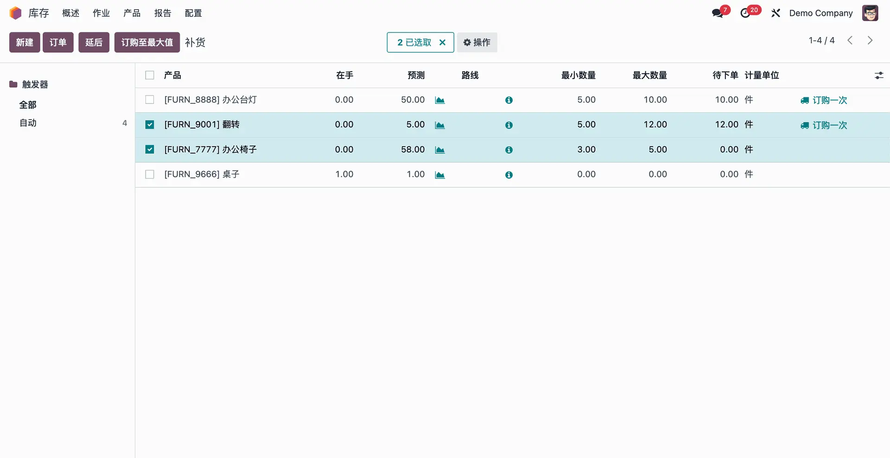Screen dimensions: 890x458
Task: Click the debug tools wrench icon
Action: coord(776,13)
